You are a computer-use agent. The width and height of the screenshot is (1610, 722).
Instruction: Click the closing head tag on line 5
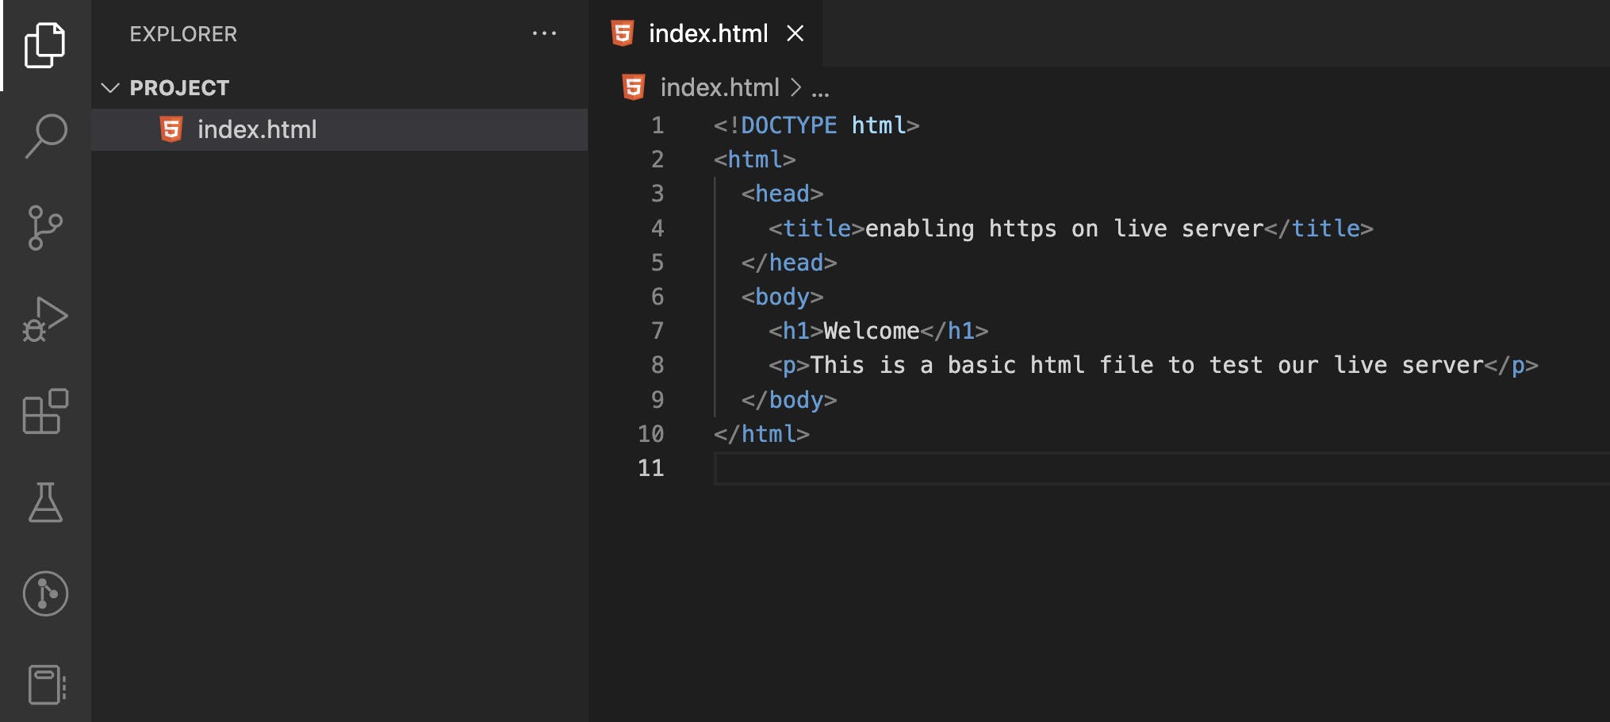point(789,263)
